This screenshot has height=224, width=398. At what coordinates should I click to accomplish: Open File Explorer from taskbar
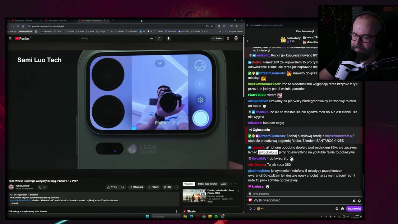(x=185, y=217)
